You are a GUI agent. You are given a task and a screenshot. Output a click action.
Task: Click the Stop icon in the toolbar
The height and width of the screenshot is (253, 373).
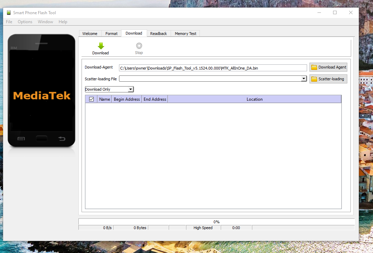click(139, 46)
